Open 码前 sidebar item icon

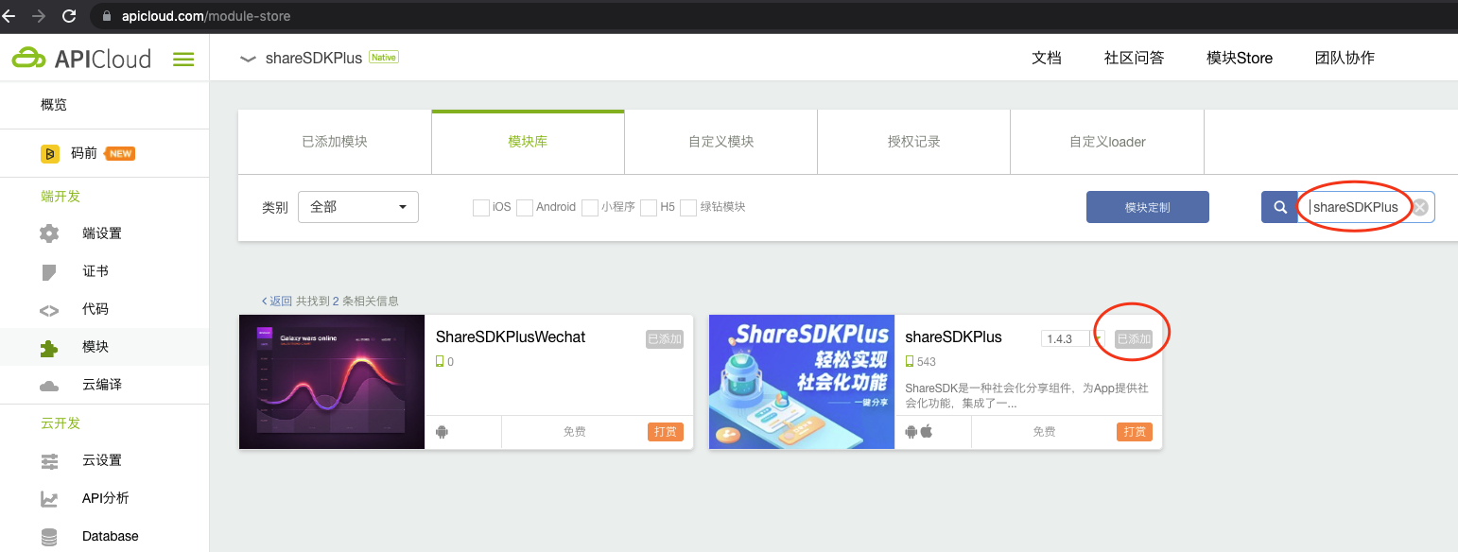click(x=50, y=153)
